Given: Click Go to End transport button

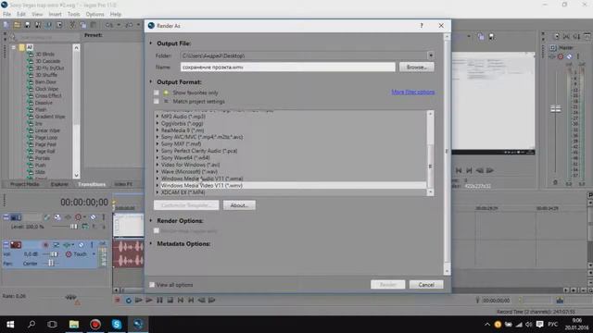Looking at the screenshot, I should coord(191,300).
